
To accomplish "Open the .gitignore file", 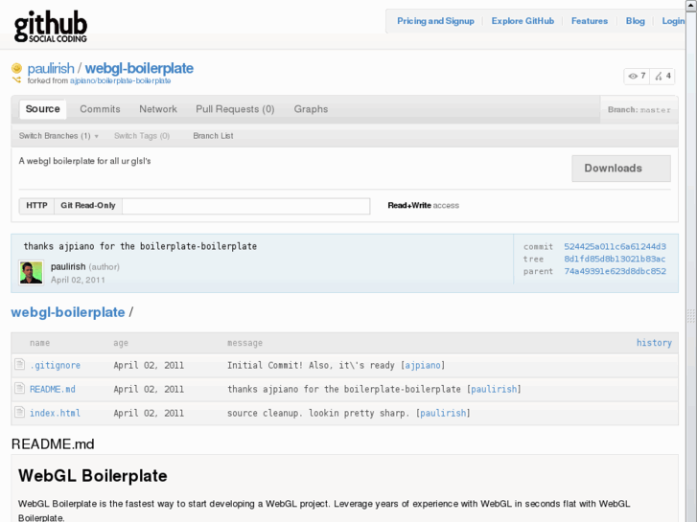I will click(55, 365).
